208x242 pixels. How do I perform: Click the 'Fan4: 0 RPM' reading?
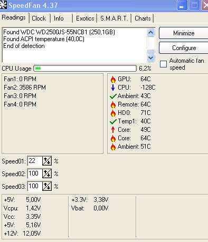20,104
